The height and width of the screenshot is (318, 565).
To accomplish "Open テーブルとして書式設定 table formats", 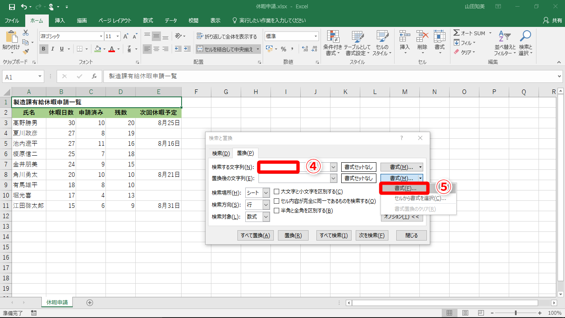I will click(x=357, y=43).
